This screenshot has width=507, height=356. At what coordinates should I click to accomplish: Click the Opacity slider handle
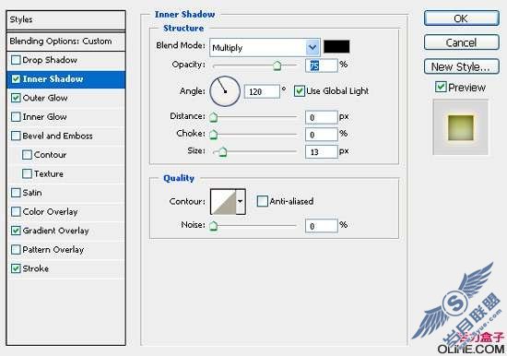(x=277, y=65)
